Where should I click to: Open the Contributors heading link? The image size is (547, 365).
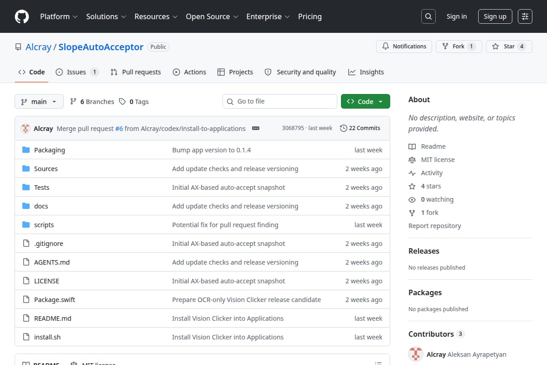436,334
